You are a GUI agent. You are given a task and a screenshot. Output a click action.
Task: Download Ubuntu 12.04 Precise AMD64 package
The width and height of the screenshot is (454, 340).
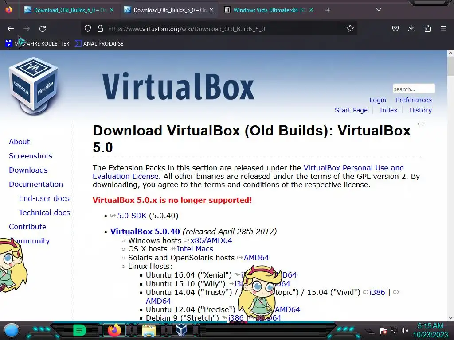click(x=287, y=309)
